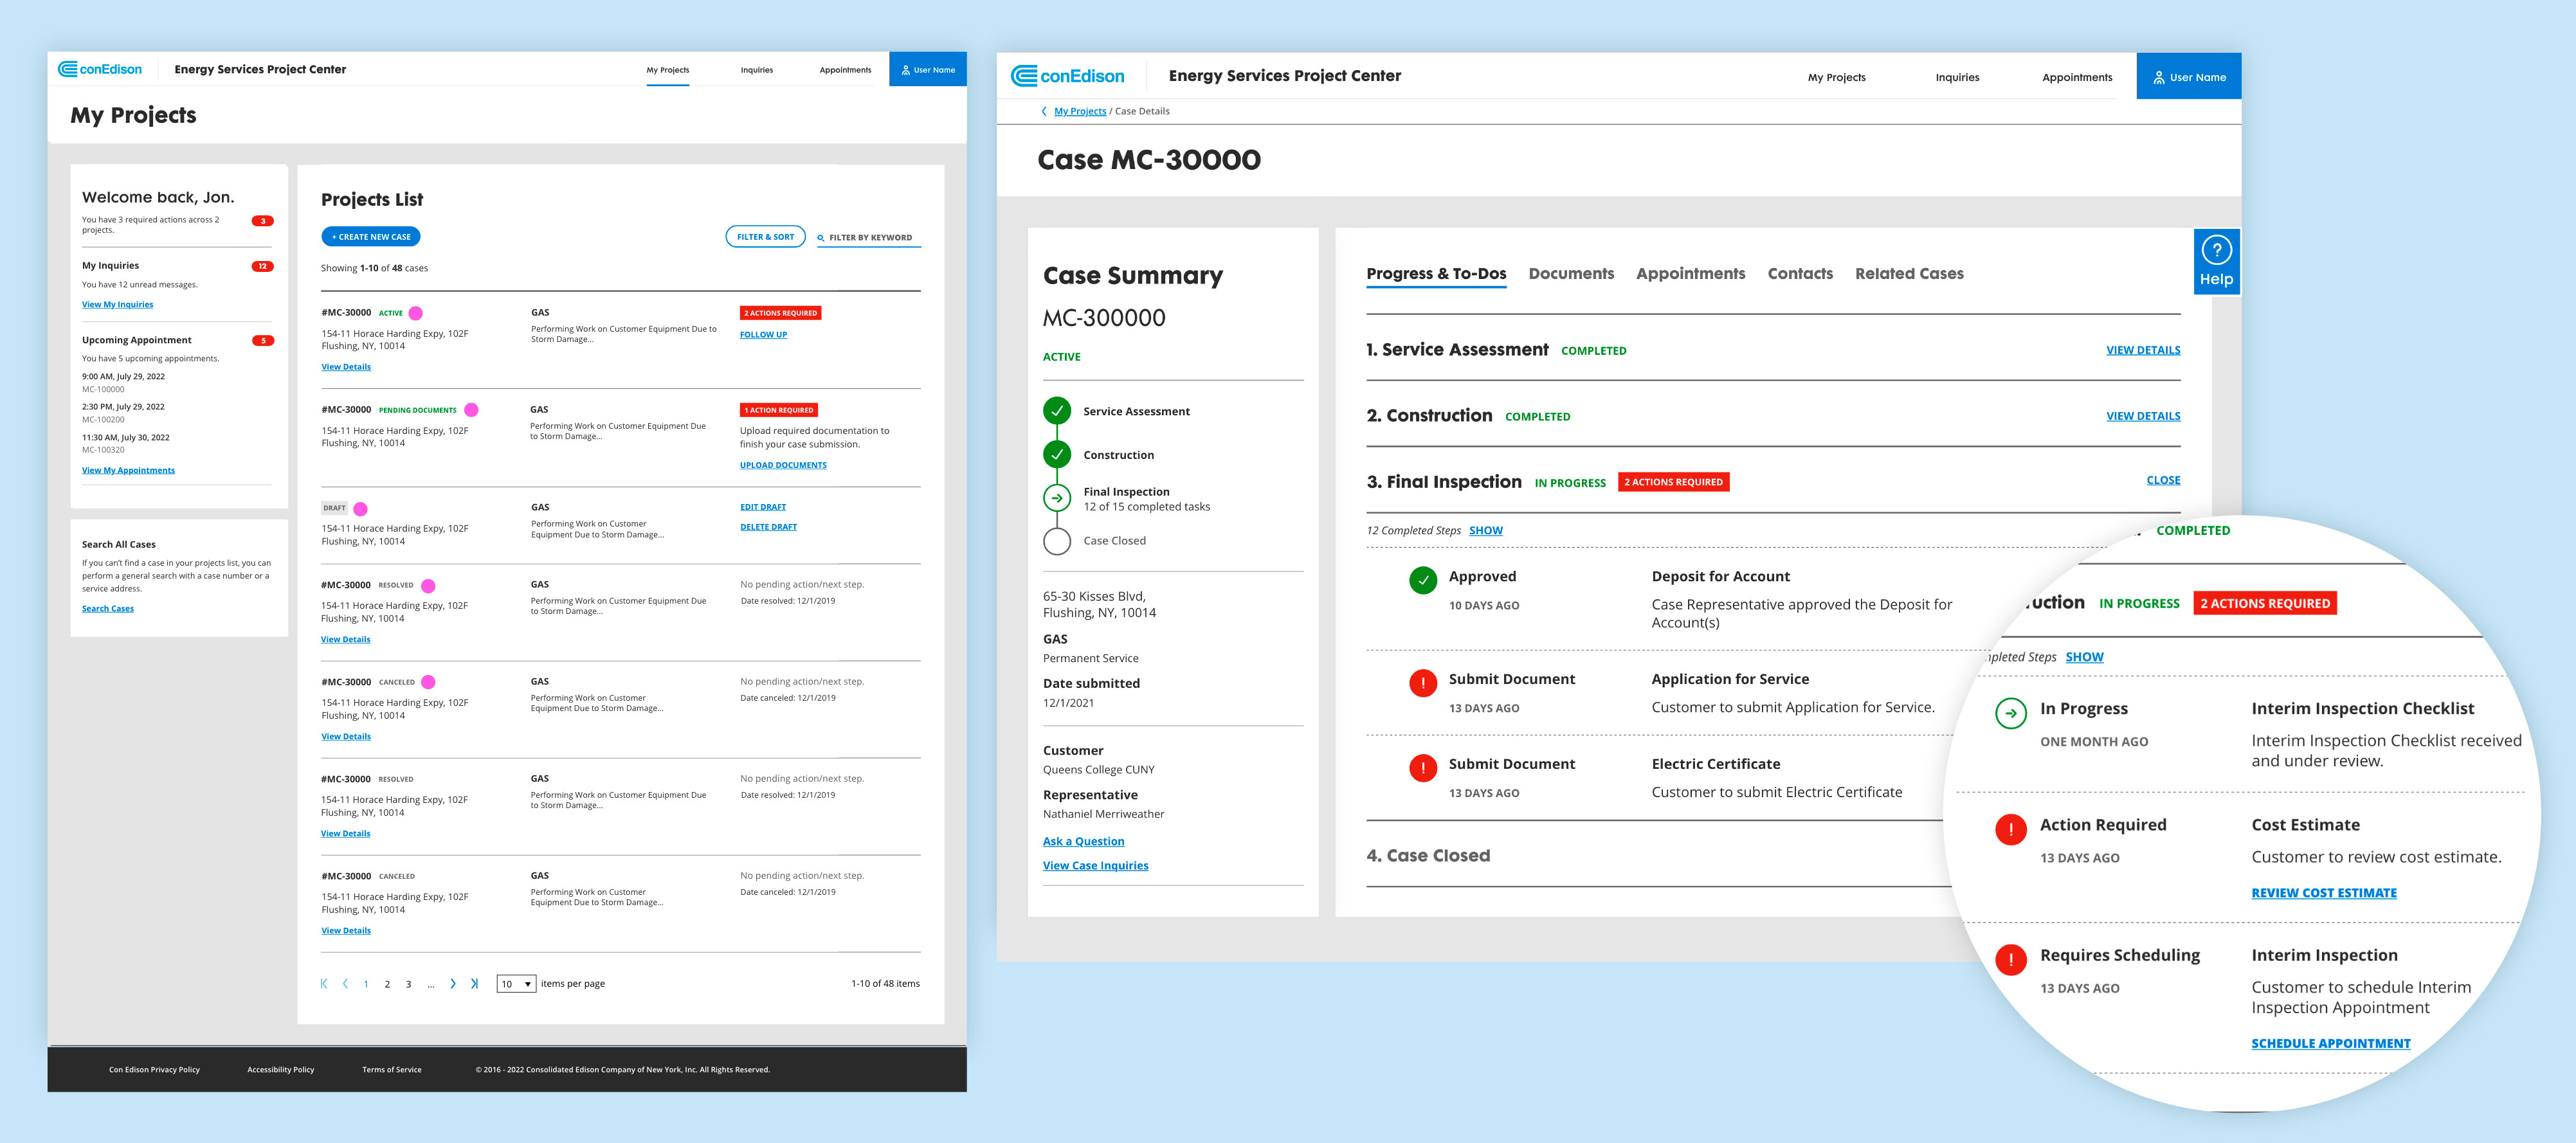
Task: Click the Upload Documents link
Action: [x=783, y=465]
